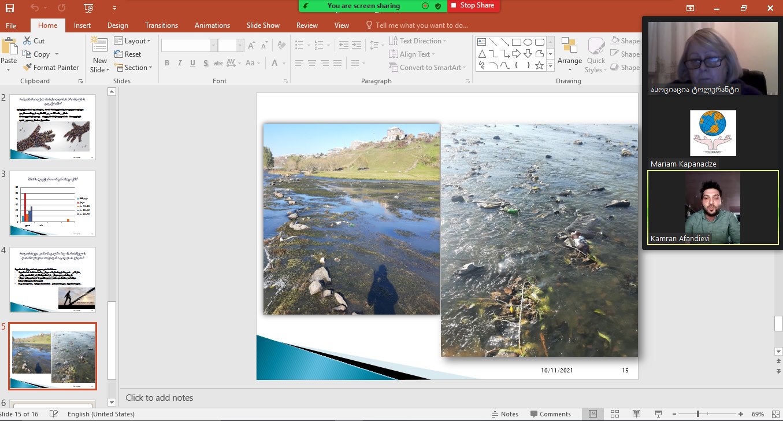Open the font name combo box

189,46
